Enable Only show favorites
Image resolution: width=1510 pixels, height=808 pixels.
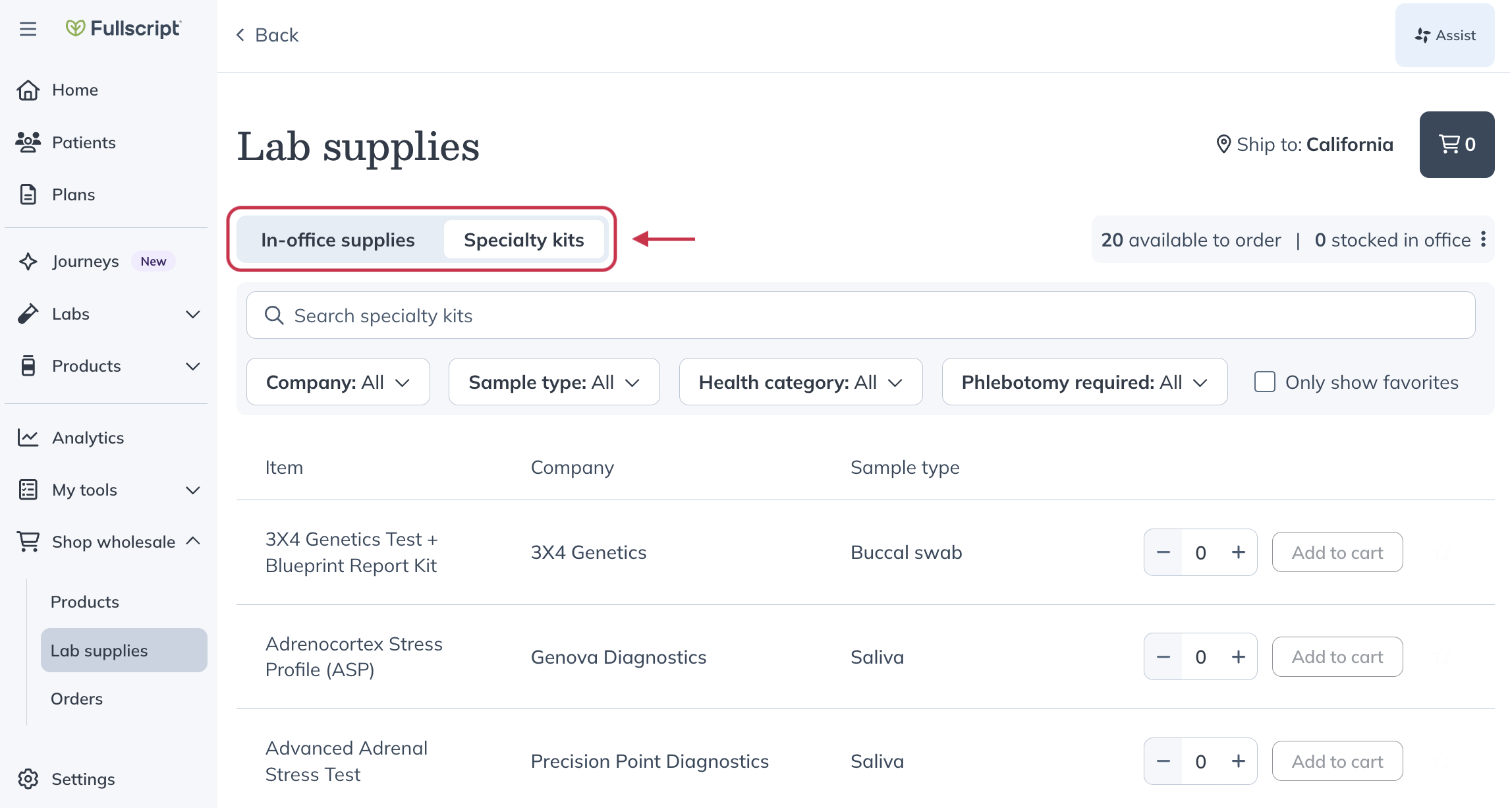click(x=1264, y=382)
